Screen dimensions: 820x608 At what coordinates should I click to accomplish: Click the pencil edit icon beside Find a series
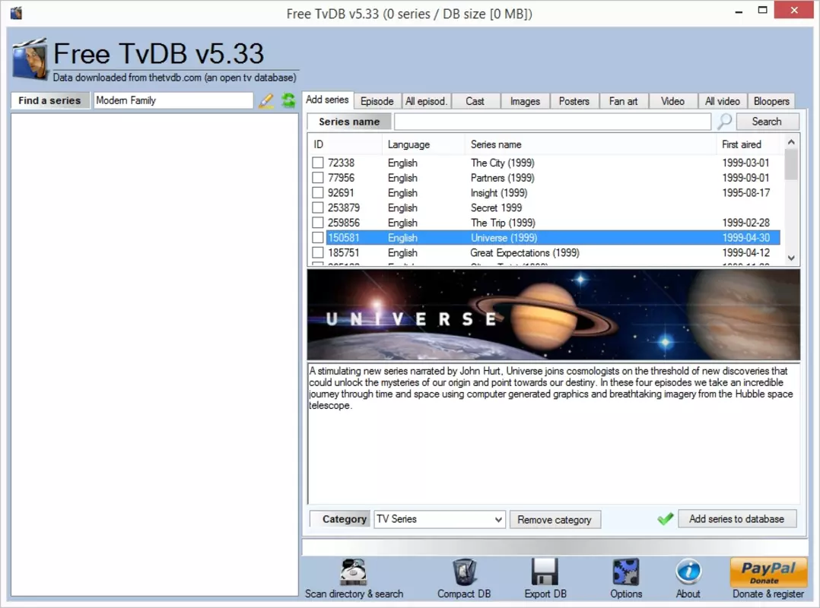266,100
